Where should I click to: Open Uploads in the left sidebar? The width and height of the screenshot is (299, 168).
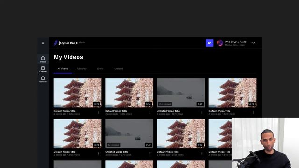point(43,79)
